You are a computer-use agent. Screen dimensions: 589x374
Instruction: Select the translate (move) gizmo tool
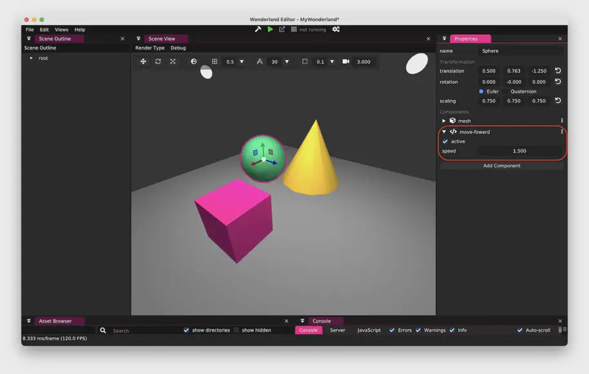(x=143, y=62)
